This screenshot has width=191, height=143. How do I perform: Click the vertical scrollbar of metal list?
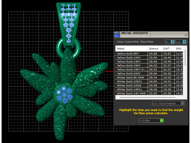pos(185,58)
